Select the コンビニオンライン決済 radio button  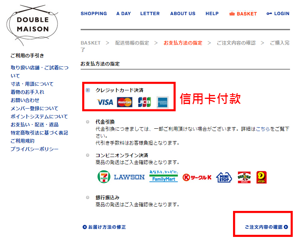[x=88, y=155]
